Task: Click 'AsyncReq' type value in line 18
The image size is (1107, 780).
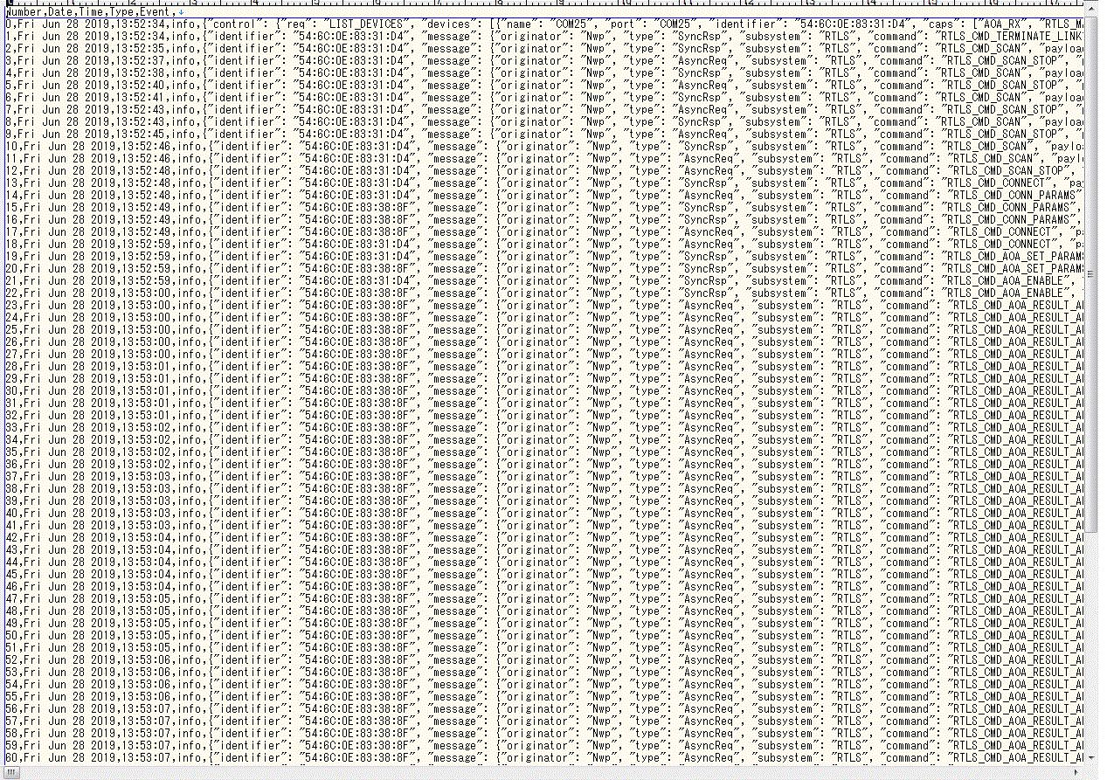Action: (708, 245)
